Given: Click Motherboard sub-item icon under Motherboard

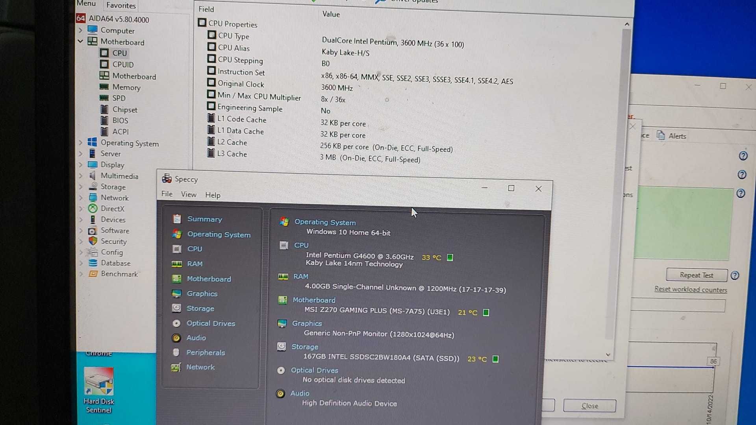Looking at the screenshot, I should click(x=104, y=76).
